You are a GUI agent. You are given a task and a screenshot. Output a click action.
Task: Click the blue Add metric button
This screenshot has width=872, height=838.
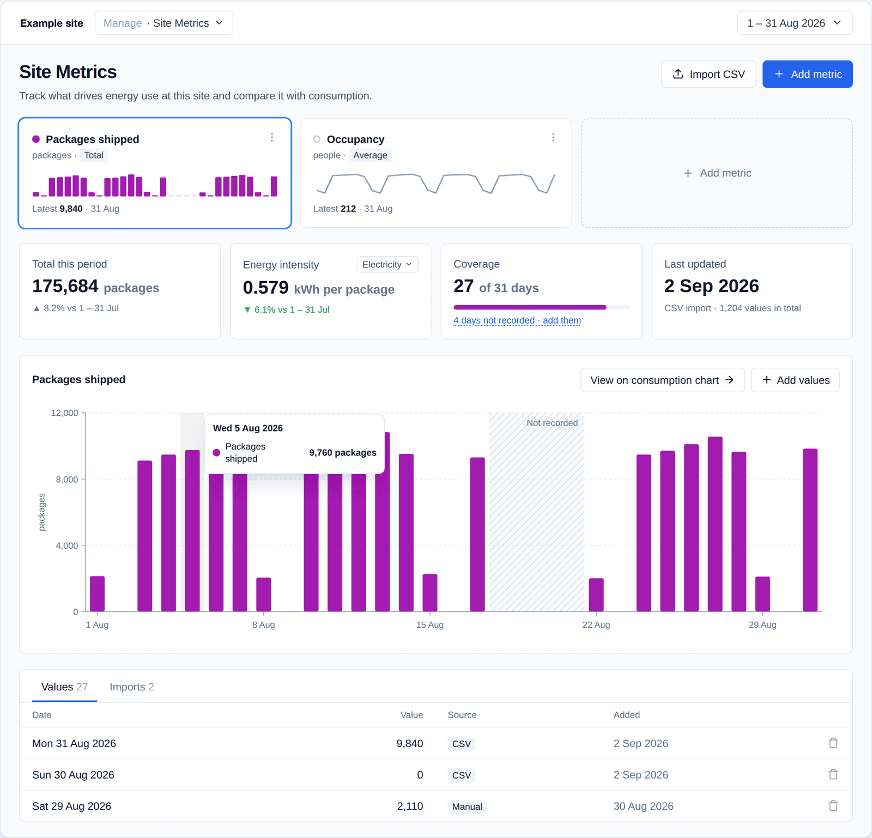[808, 74]
